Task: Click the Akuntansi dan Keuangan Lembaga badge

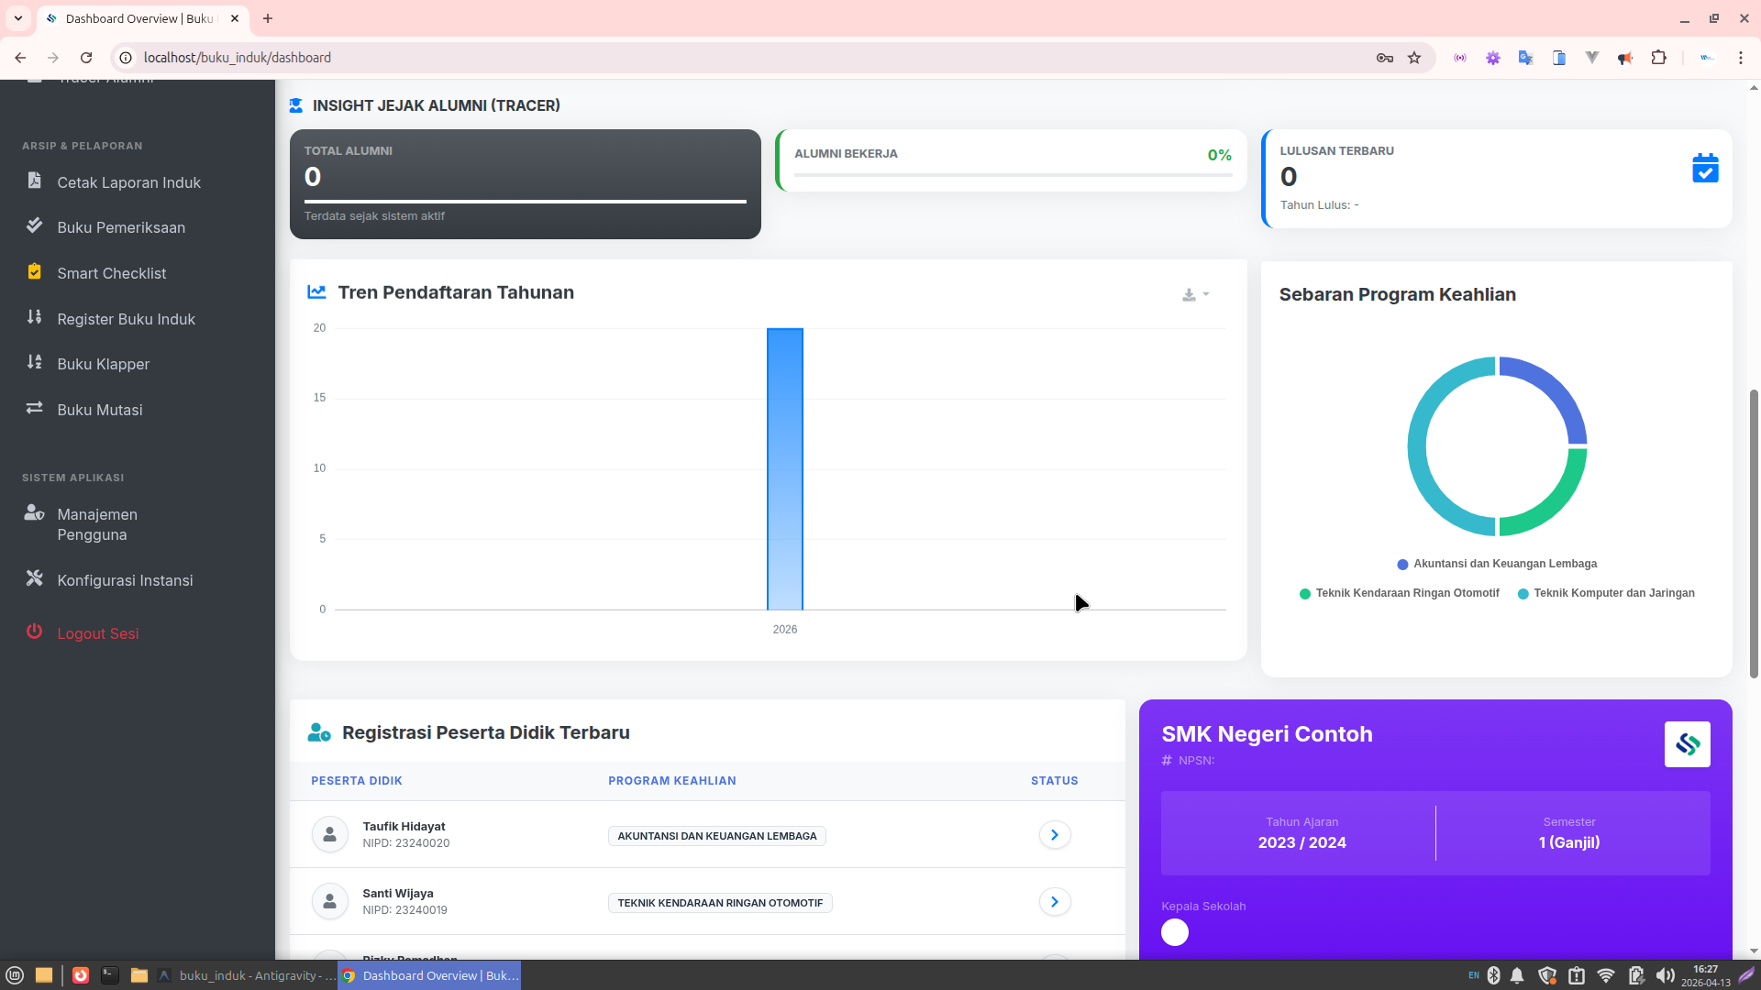Action: 716,836
